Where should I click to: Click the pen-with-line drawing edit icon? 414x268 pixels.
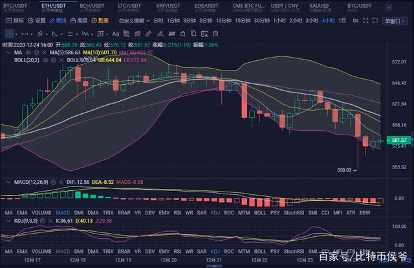[160, 34]
